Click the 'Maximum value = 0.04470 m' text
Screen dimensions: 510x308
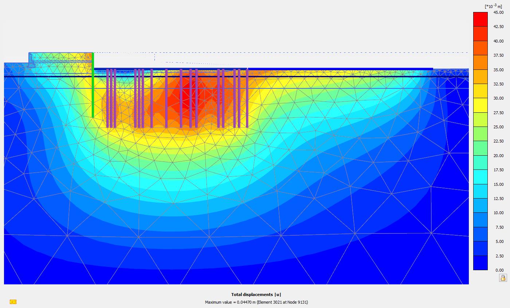(256, 302)
